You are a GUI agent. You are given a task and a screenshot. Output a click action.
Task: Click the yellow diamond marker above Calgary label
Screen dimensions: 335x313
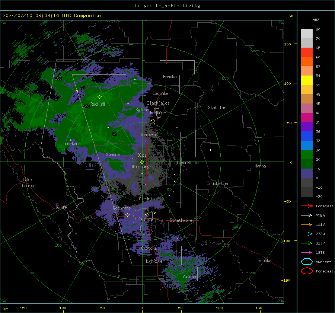(147, 214)
